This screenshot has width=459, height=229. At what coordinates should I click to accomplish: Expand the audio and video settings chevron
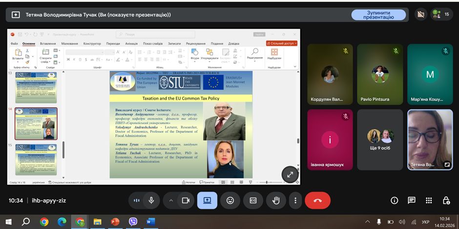point(171,200)
